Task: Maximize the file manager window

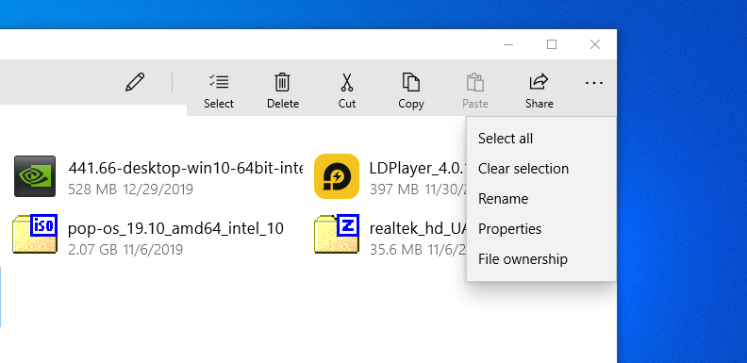Action: pyautogui.click(x=552, y=44)
